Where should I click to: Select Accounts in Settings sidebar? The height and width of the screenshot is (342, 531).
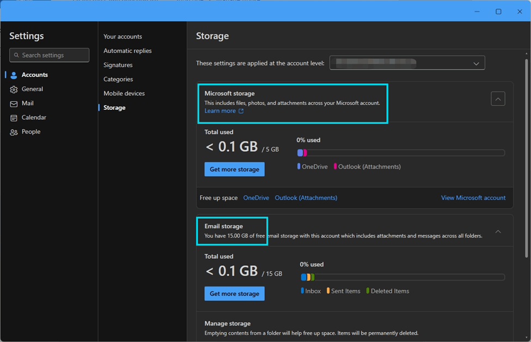point(34,74)
